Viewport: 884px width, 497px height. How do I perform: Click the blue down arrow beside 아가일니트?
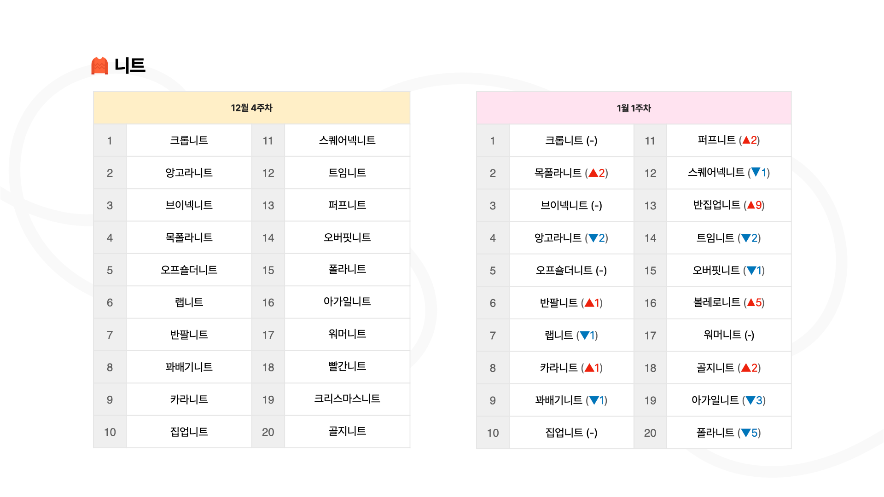click(750, 400)
